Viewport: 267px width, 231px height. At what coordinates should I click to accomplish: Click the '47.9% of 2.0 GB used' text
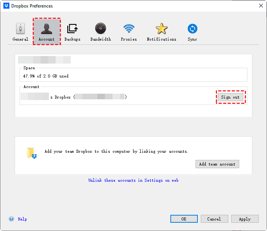pos(46,76)
